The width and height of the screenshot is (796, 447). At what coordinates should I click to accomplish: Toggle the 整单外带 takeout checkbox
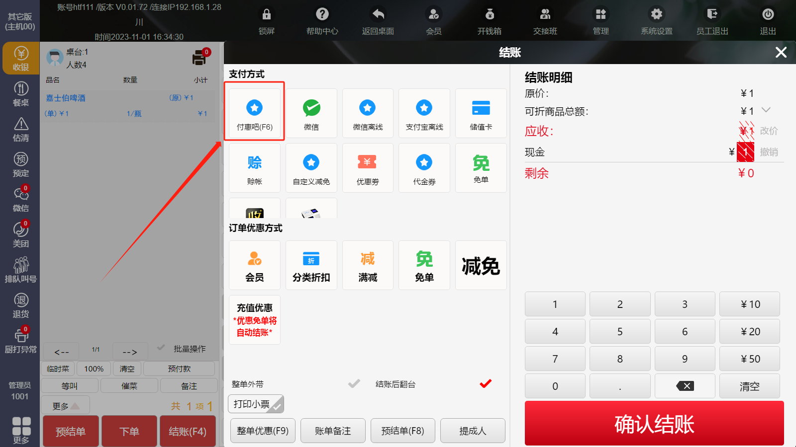pos(354,384)
